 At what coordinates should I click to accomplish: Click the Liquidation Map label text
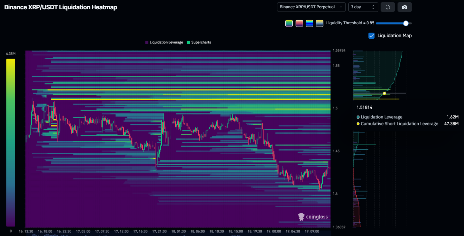coord(394,35)
